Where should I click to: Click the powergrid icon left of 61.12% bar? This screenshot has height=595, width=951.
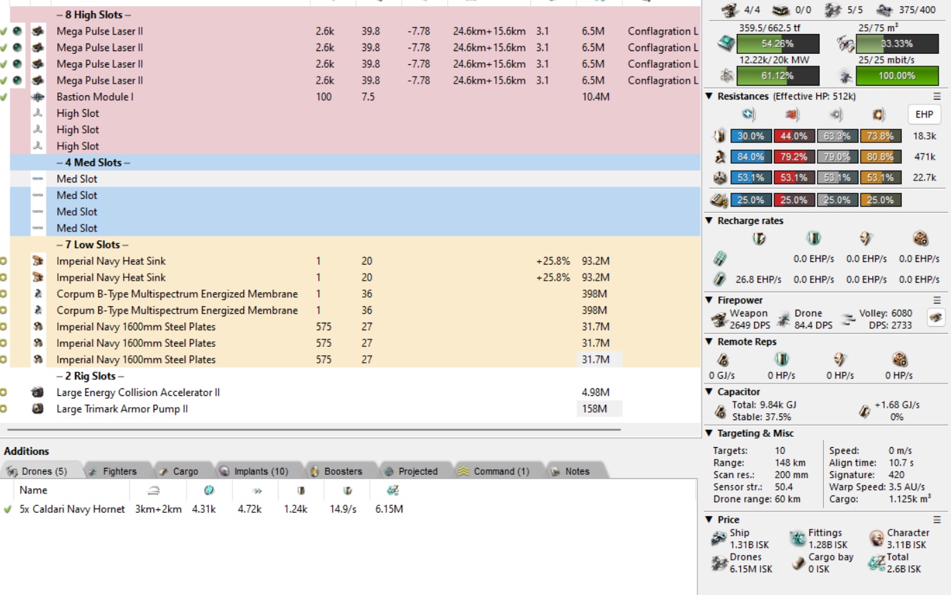(726, 75)
